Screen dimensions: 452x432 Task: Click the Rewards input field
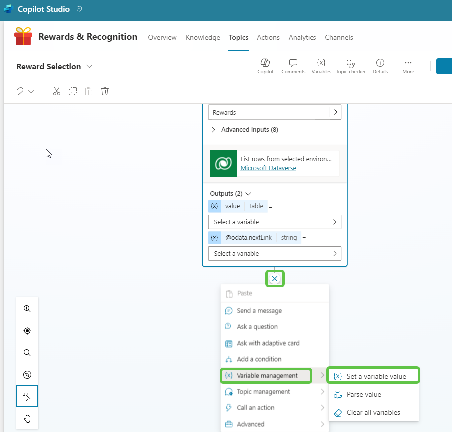(x=269, y=112)
